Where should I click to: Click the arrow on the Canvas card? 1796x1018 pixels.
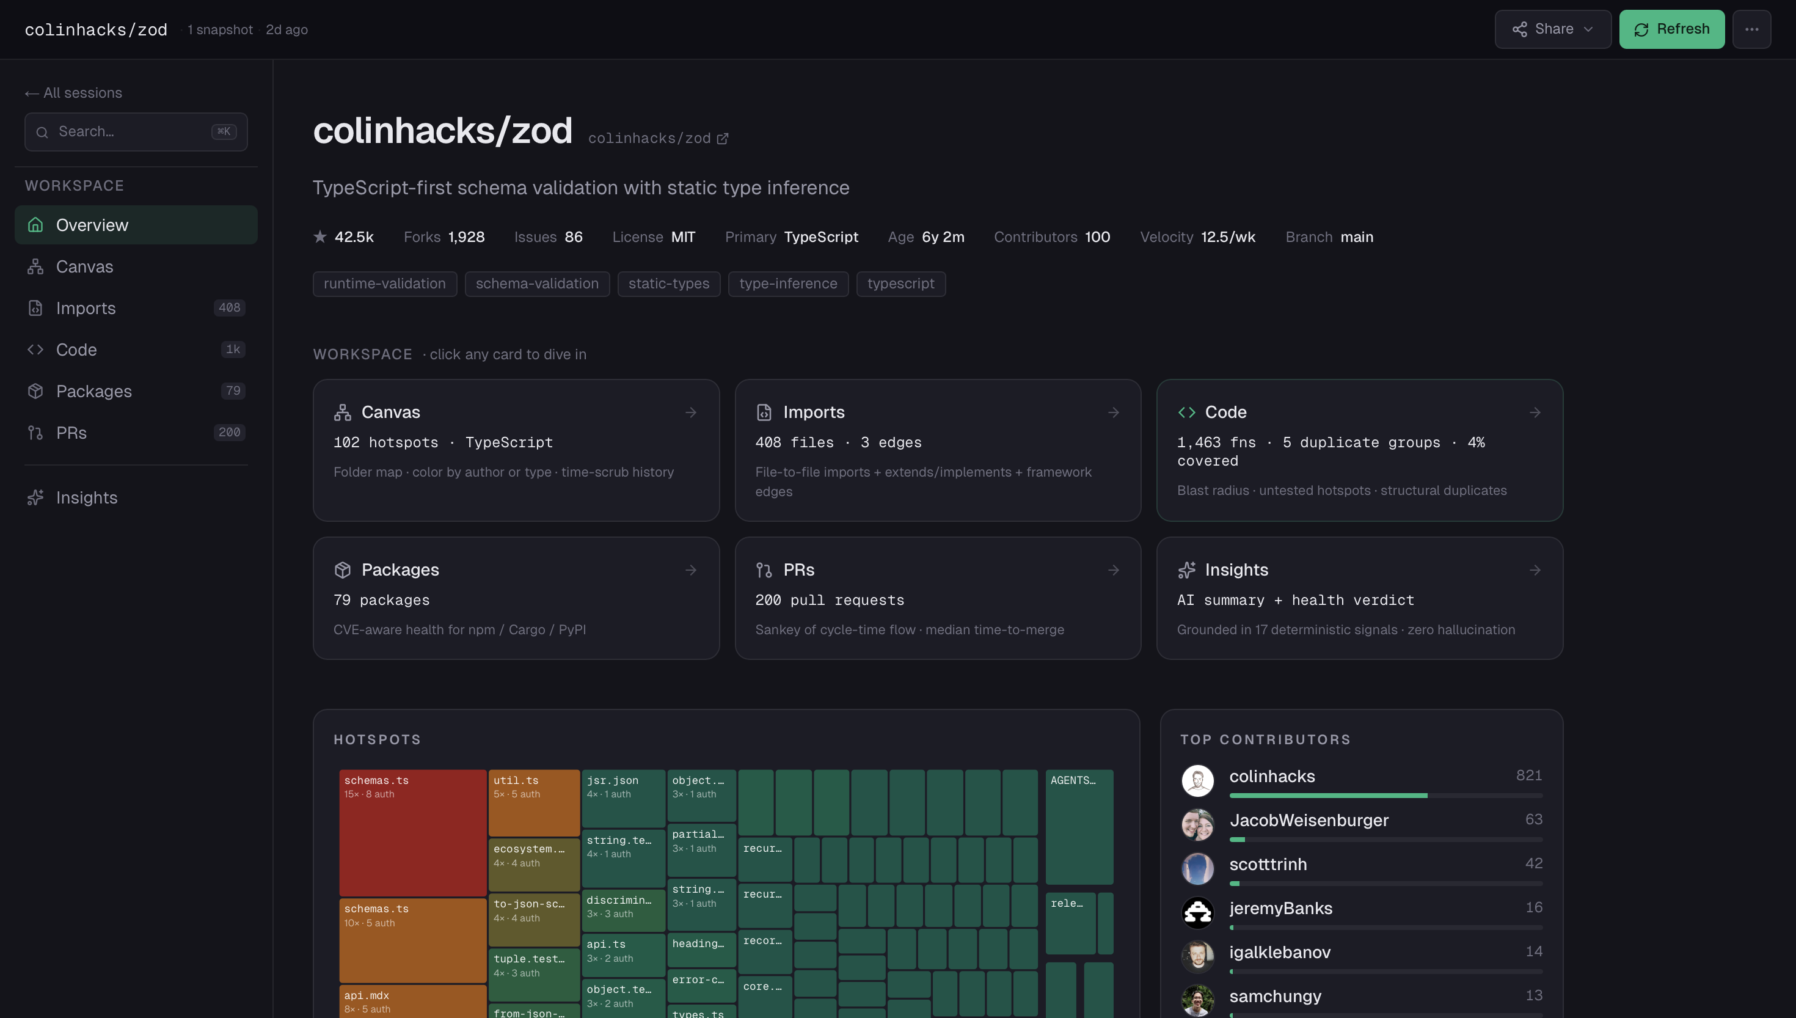(690, 412)
